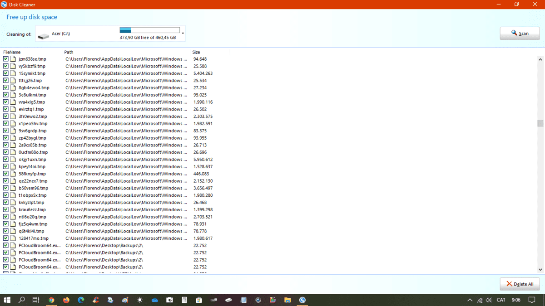Image resolution: width=545 pixels, height=306 pixels.
Task: Uncheck the vy5kbzf9.tmp checkbox
Action: tap(6, 66)
